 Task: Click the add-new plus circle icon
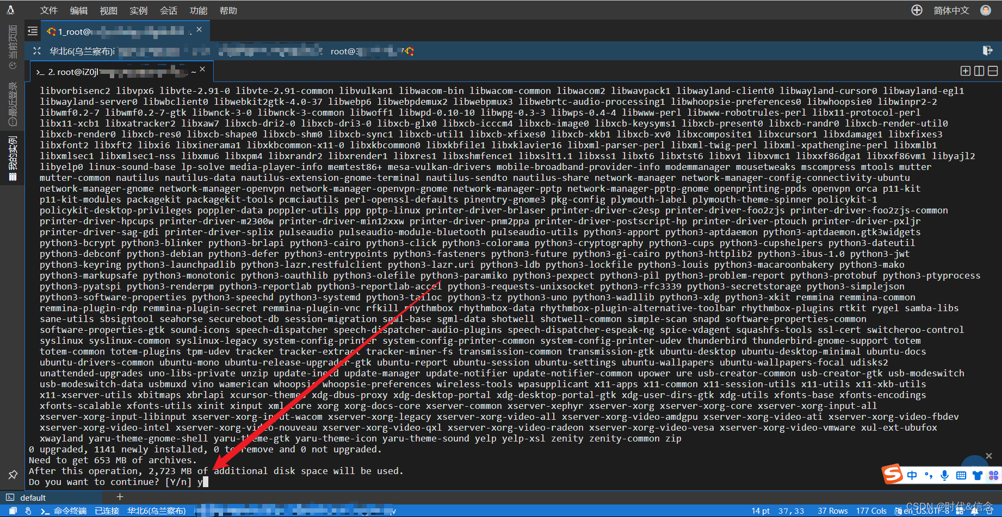pos(917,10)
